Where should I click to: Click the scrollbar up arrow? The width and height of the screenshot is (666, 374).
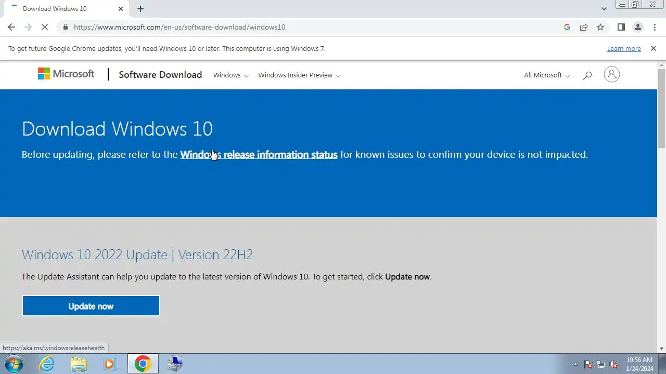[x=661, y=64]
